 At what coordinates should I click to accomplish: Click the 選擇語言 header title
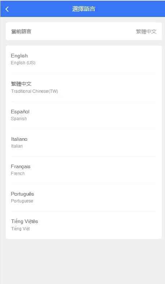click(x=84, y=9)
